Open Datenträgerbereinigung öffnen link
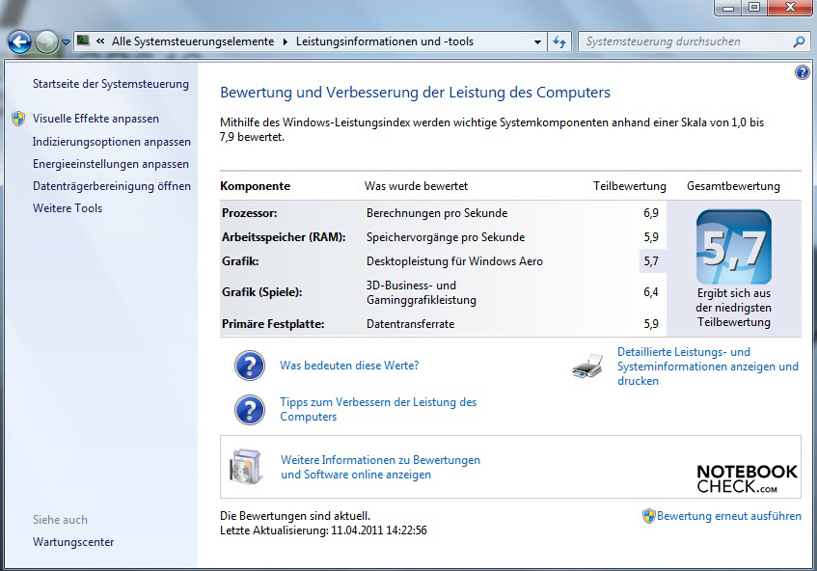This screenshot has height=571, width=817. pyautogui.click(x=112, y=186)
